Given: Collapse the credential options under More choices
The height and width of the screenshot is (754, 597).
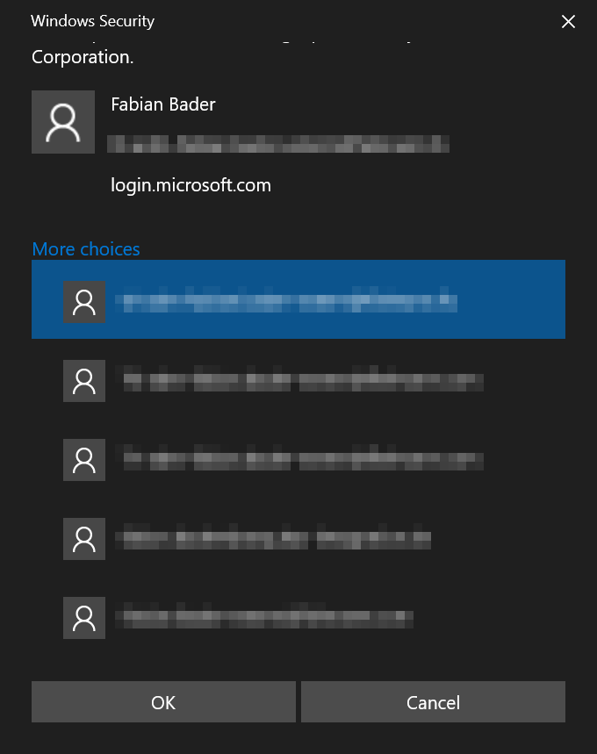Looking at the screenshot, I should pyautogui.click(x=85, y=248).
